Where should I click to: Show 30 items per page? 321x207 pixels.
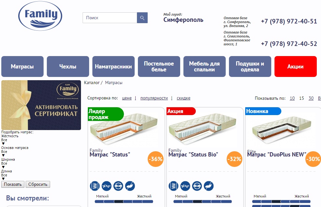[x=311, y=98]
